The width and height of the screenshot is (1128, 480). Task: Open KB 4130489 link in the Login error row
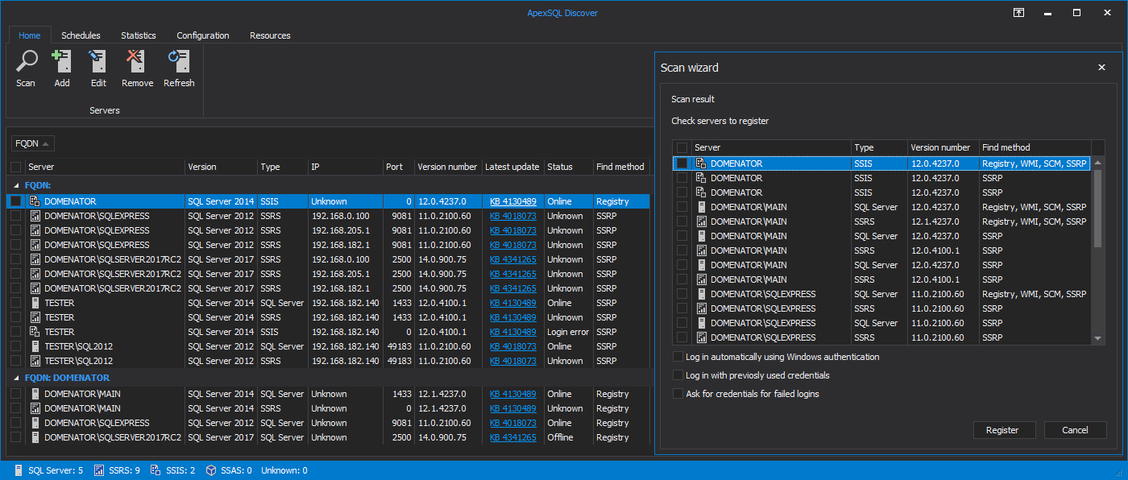[512, 332]
